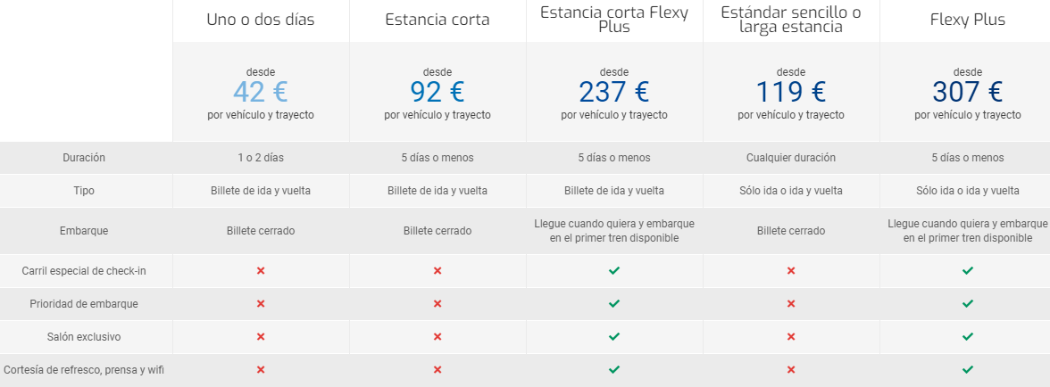
Task: Select the Estándar sencillo o larga estancia header
Action: 791,20
